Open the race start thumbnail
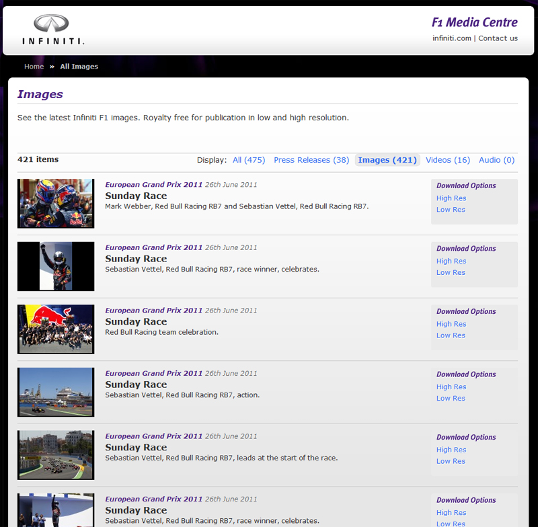Screen dimensions: 538x527 click(56, 455)
